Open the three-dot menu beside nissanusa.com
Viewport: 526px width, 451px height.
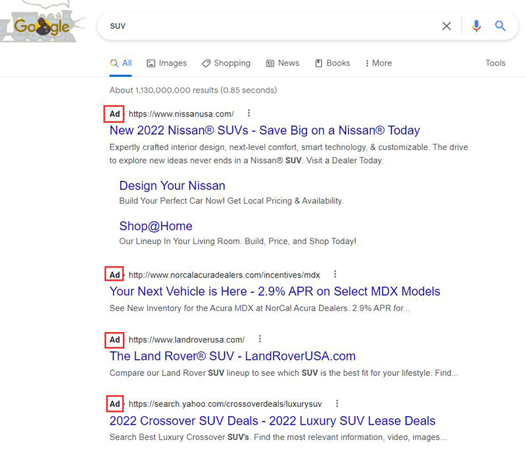(249, 113)
